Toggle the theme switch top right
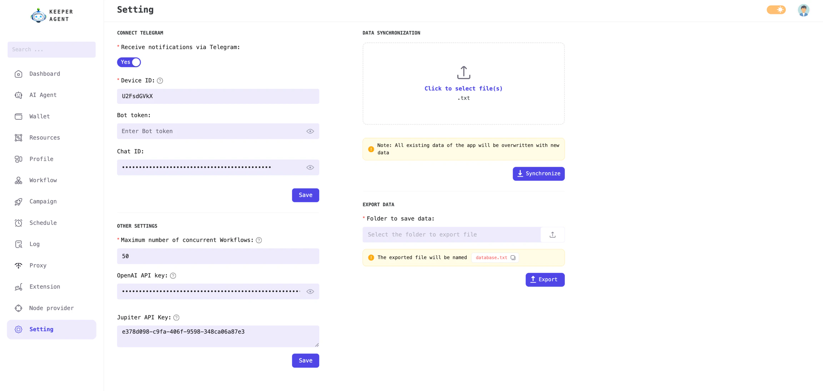 coord(776,10)
